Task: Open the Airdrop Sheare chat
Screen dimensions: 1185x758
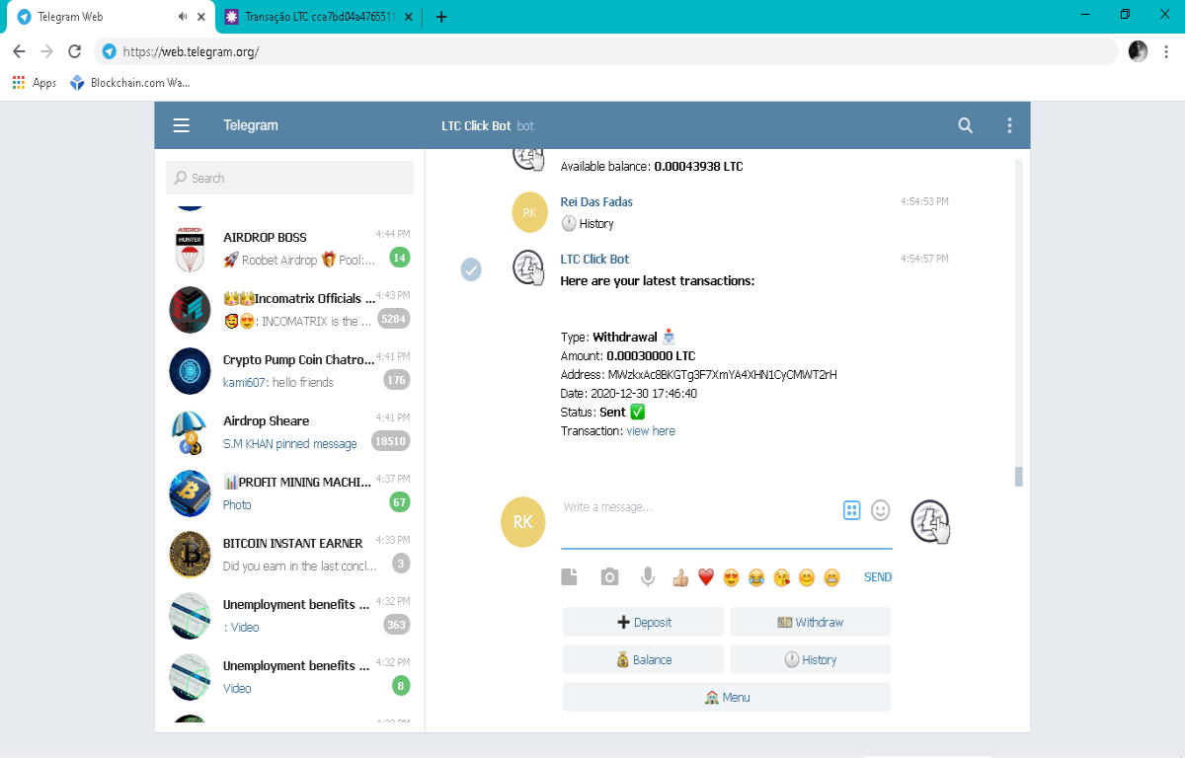Action: click(290, 432)
